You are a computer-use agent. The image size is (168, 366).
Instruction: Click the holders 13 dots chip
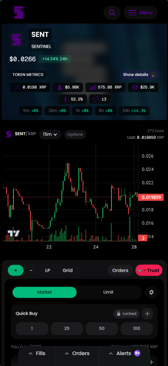click(100, 99)
